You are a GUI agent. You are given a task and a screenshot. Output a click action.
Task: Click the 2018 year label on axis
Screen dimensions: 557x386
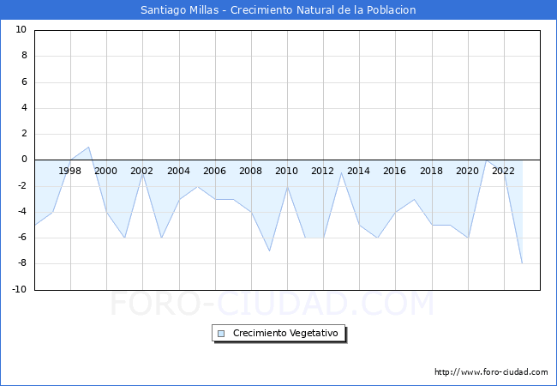pyautogui.click(x=431, y=171)
